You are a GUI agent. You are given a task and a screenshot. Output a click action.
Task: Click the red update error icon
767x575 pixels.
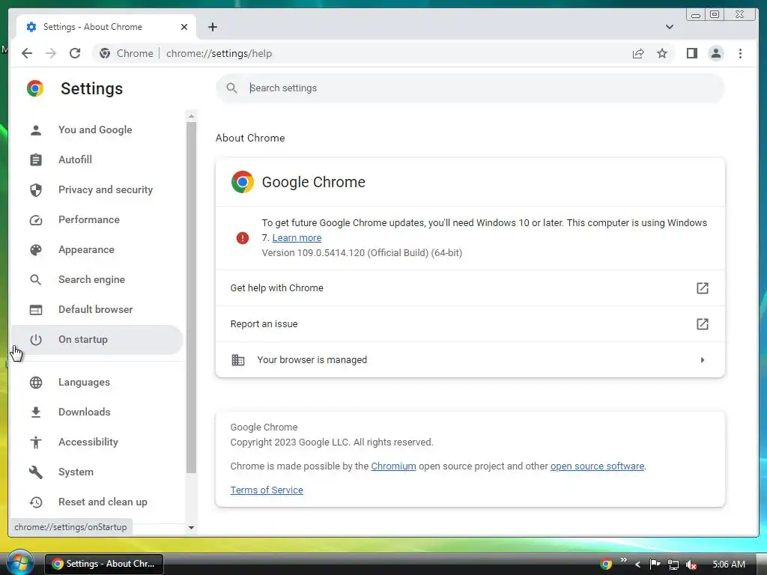tap(243, 237)
